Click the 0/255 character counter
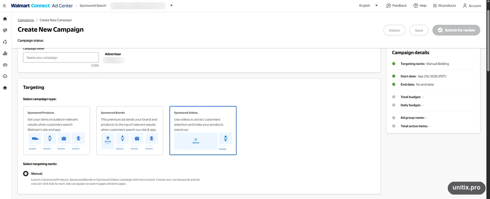The image size is (490, 199). coord(95,66)
